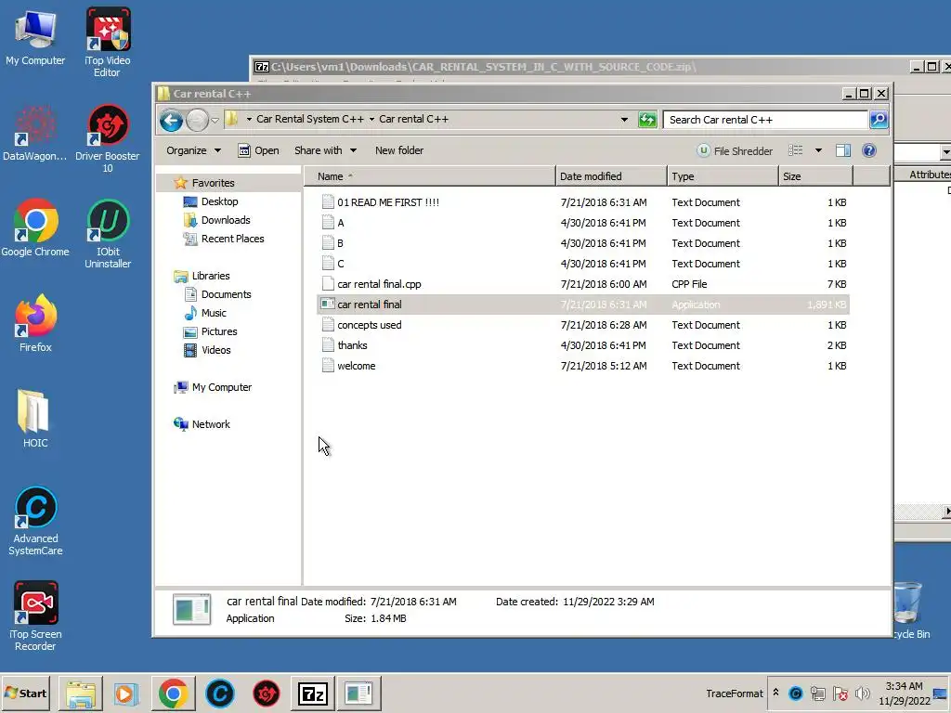Select text document B

(340, 243)
